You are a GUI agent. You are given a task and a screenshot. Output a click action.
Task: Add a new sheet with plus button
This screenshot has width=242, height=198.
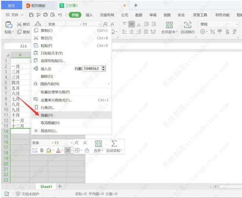pos(60,187)
